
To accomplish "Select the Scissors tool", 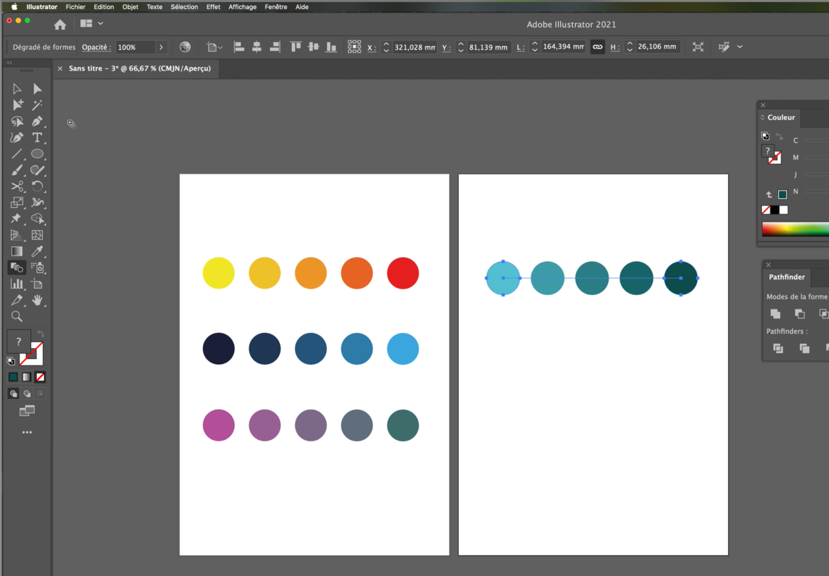I will (x=17, y=186).
